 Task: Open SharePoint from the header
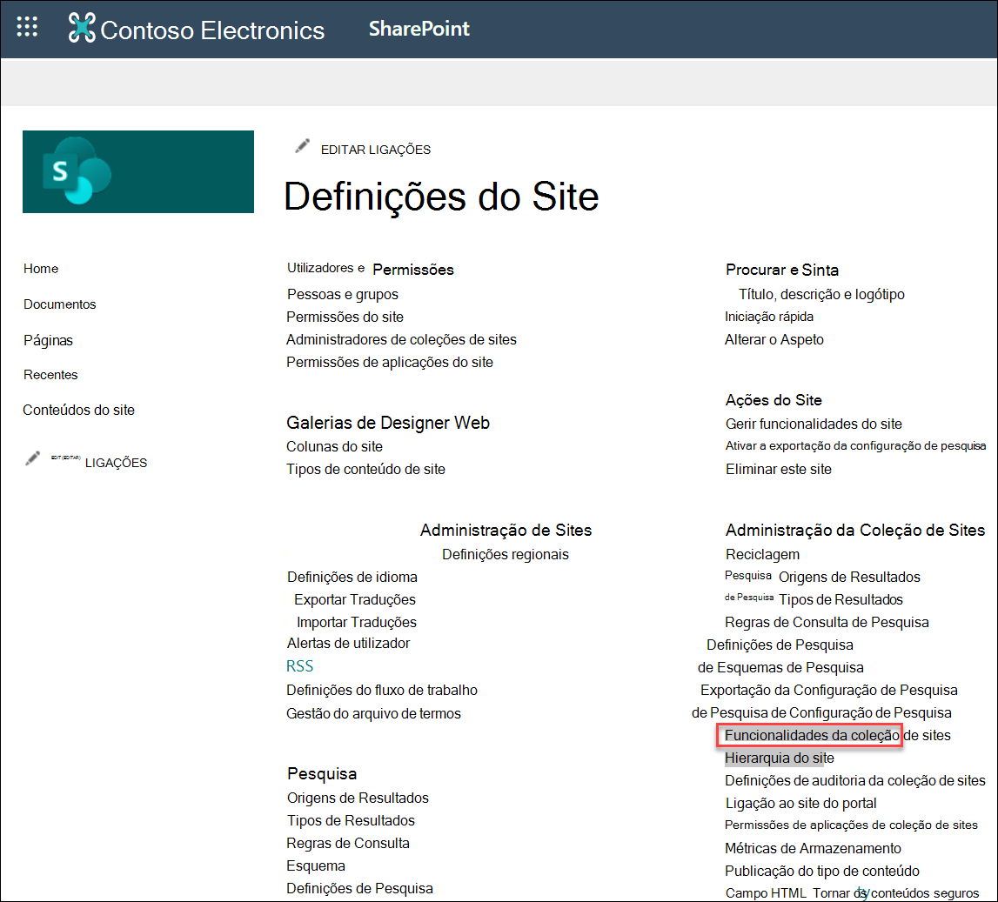tap(419, 29)
